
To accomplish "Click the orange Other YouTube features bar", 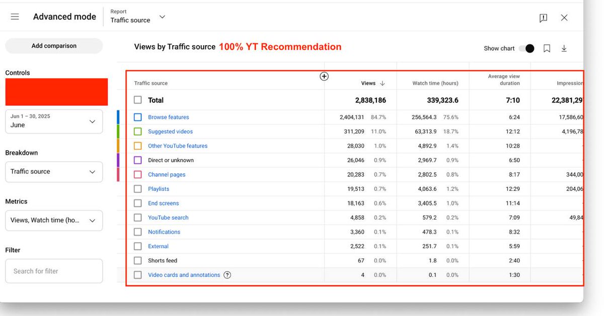I will click(118, 146).
